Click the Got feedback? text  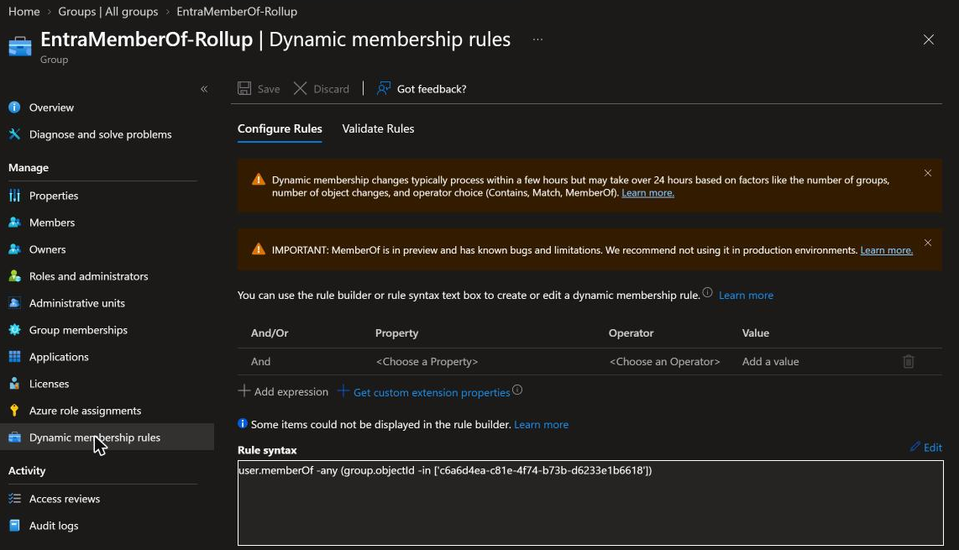(x=432, y=89)
